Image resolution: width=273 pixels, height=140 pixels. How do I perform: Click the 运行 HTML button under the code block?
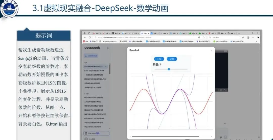pos(222,90)
